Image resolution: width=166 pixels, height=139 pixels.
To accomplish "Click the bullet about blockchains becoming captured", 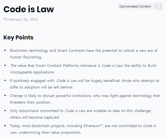I will [x=80, y=114].
